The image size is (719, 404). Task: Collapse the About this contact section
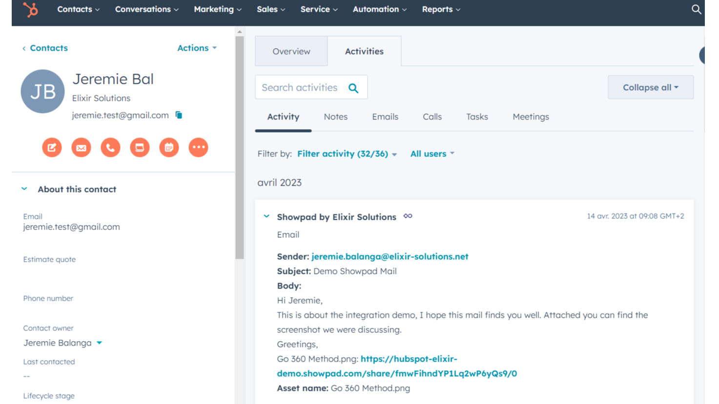(24, 189)
